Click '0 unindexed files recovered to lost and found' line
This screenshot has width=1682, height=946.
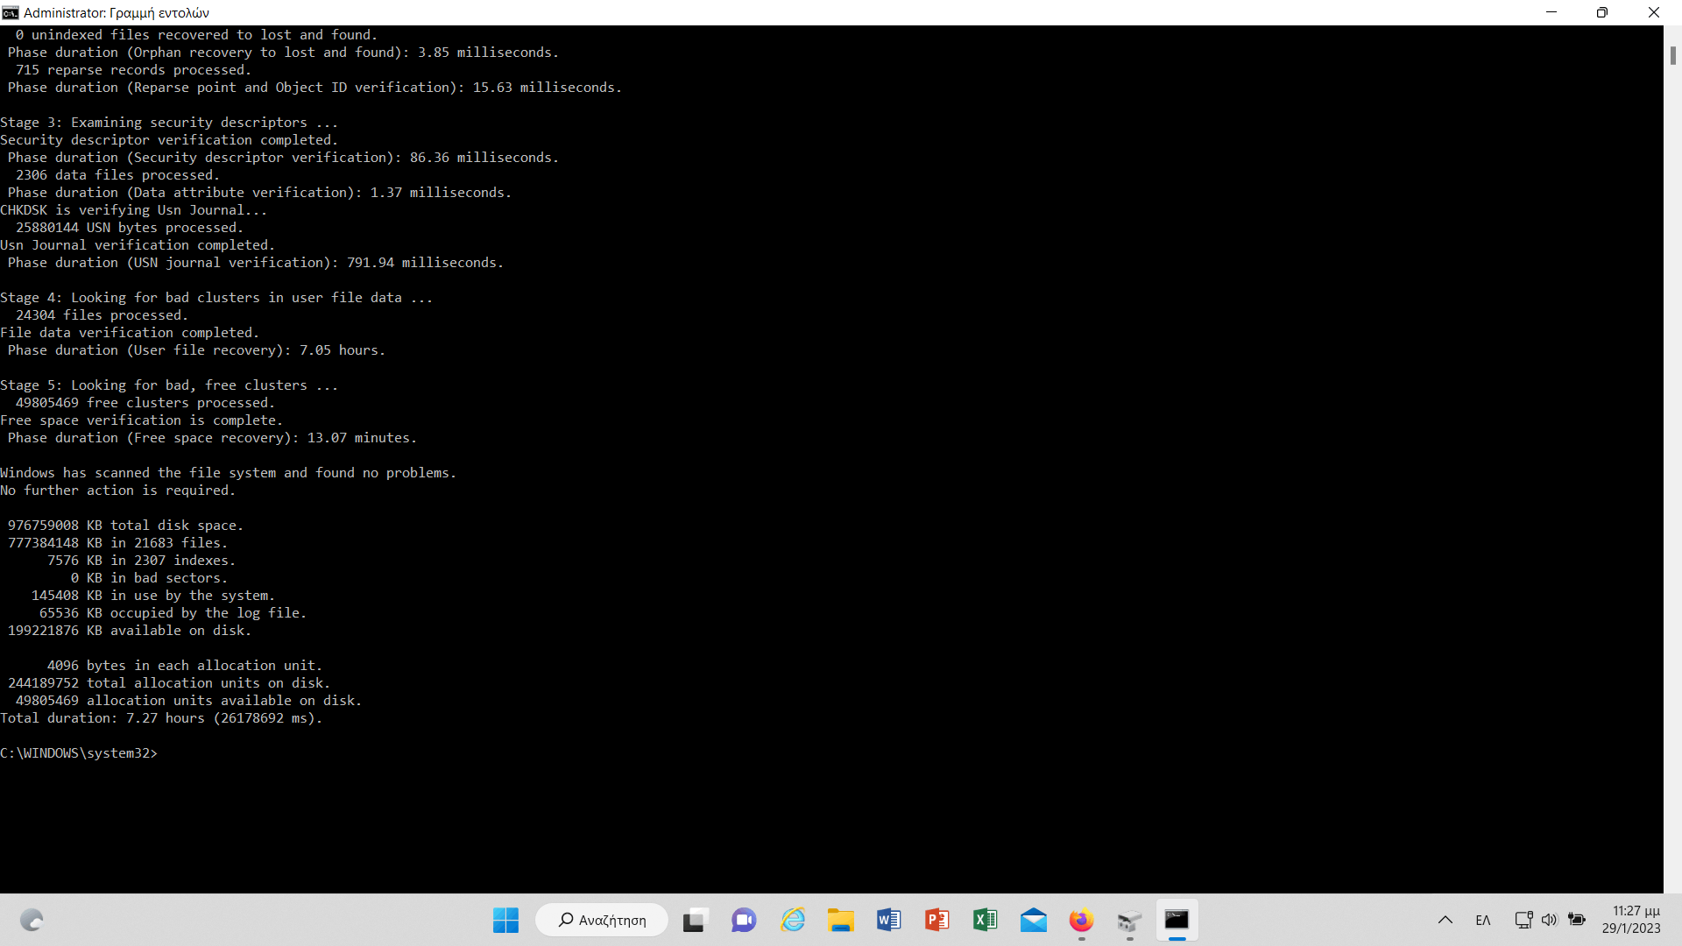pos(196,35)
